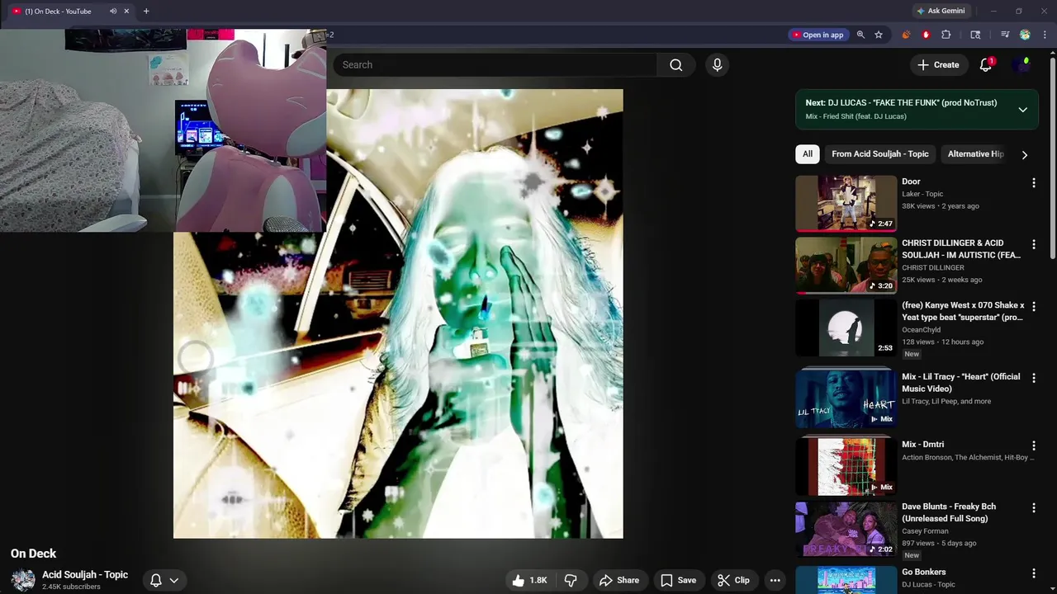Image resolution: width=1057 pixels, height=594 pixels.
Task: Click the 'Go Bonkers' title
Action: pos(923,572)
